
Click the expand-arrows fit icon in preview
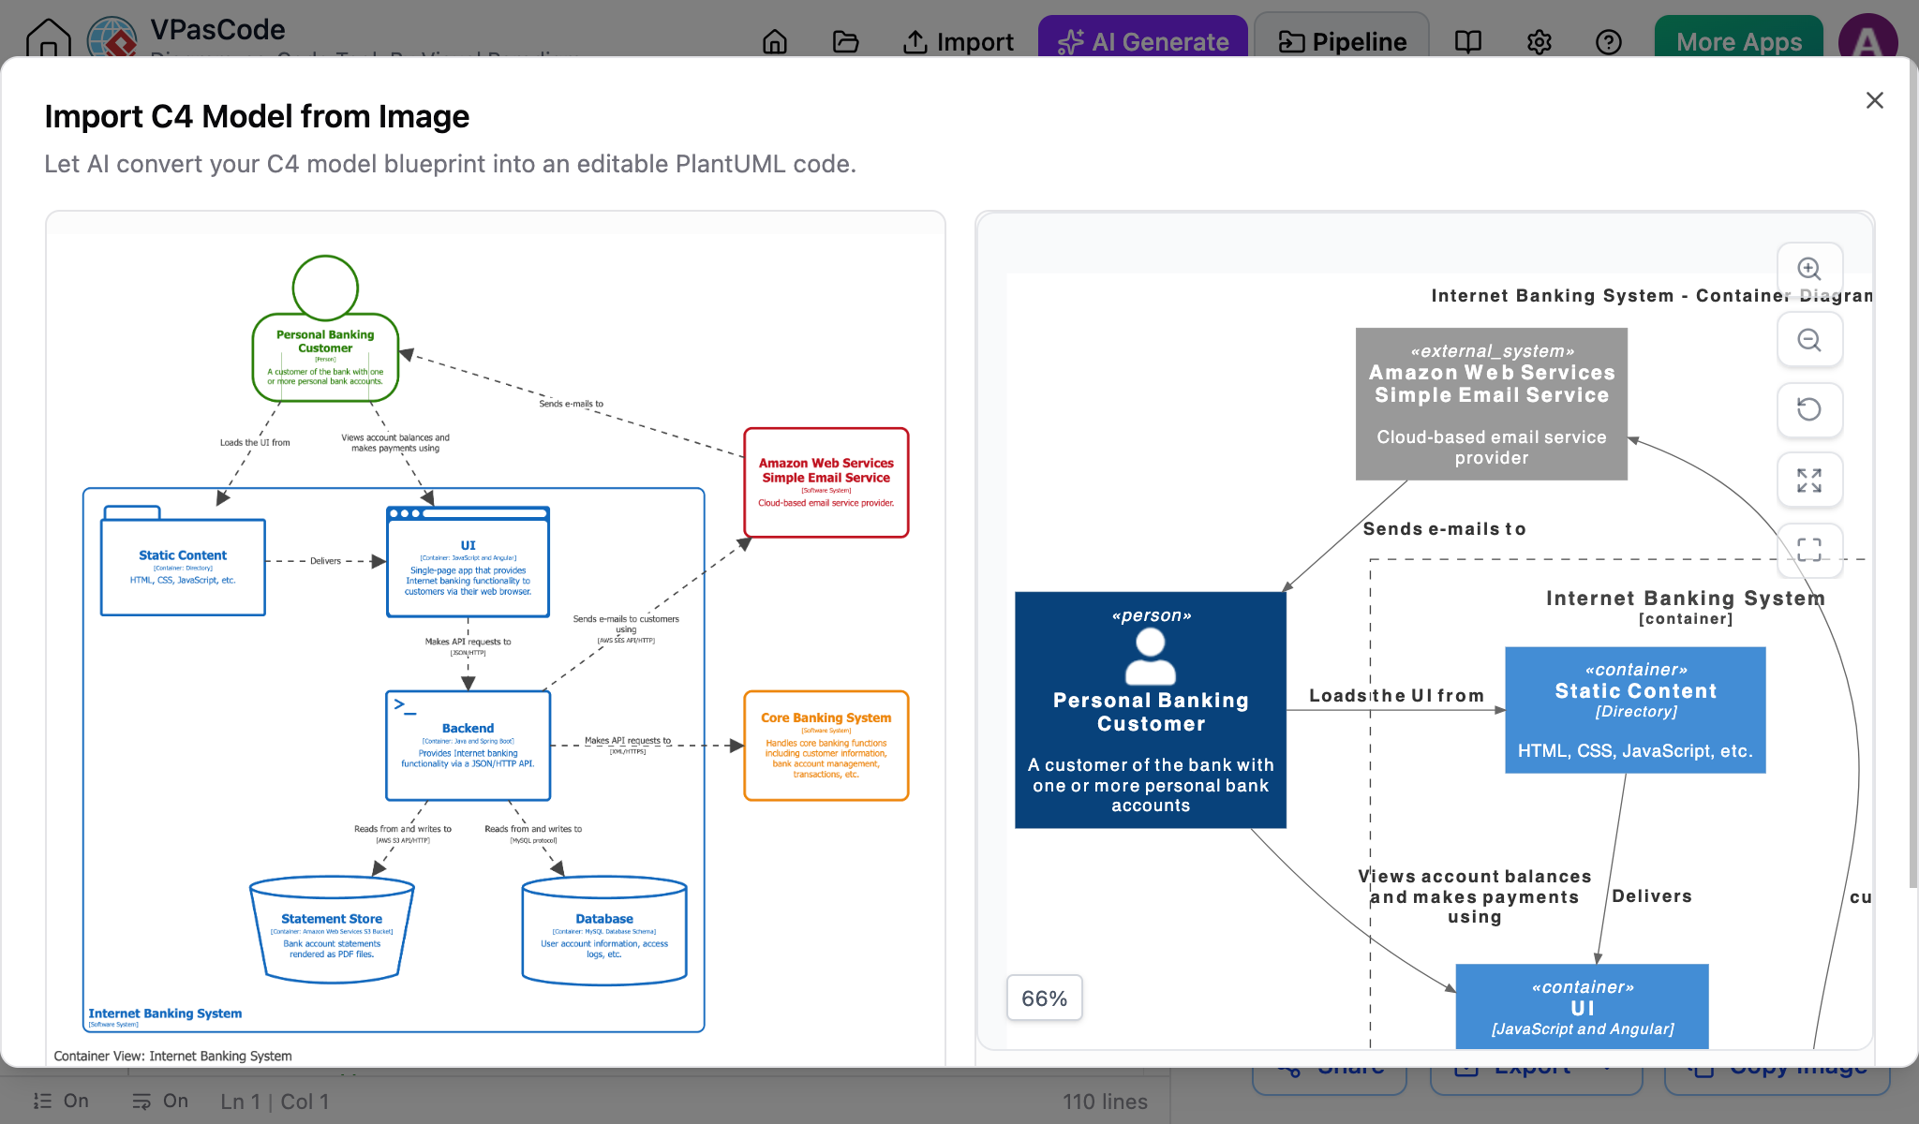point(1809,480)
